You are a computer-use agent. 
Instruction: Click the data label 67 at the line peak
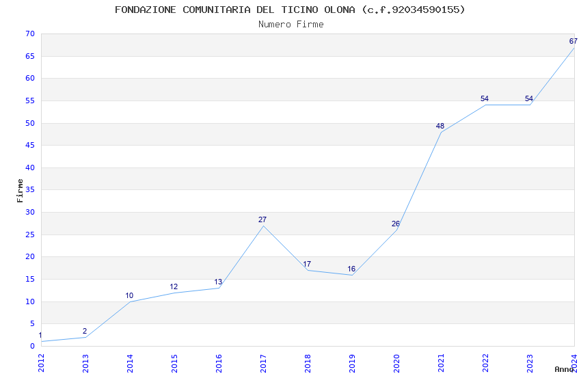click(573, 41)
